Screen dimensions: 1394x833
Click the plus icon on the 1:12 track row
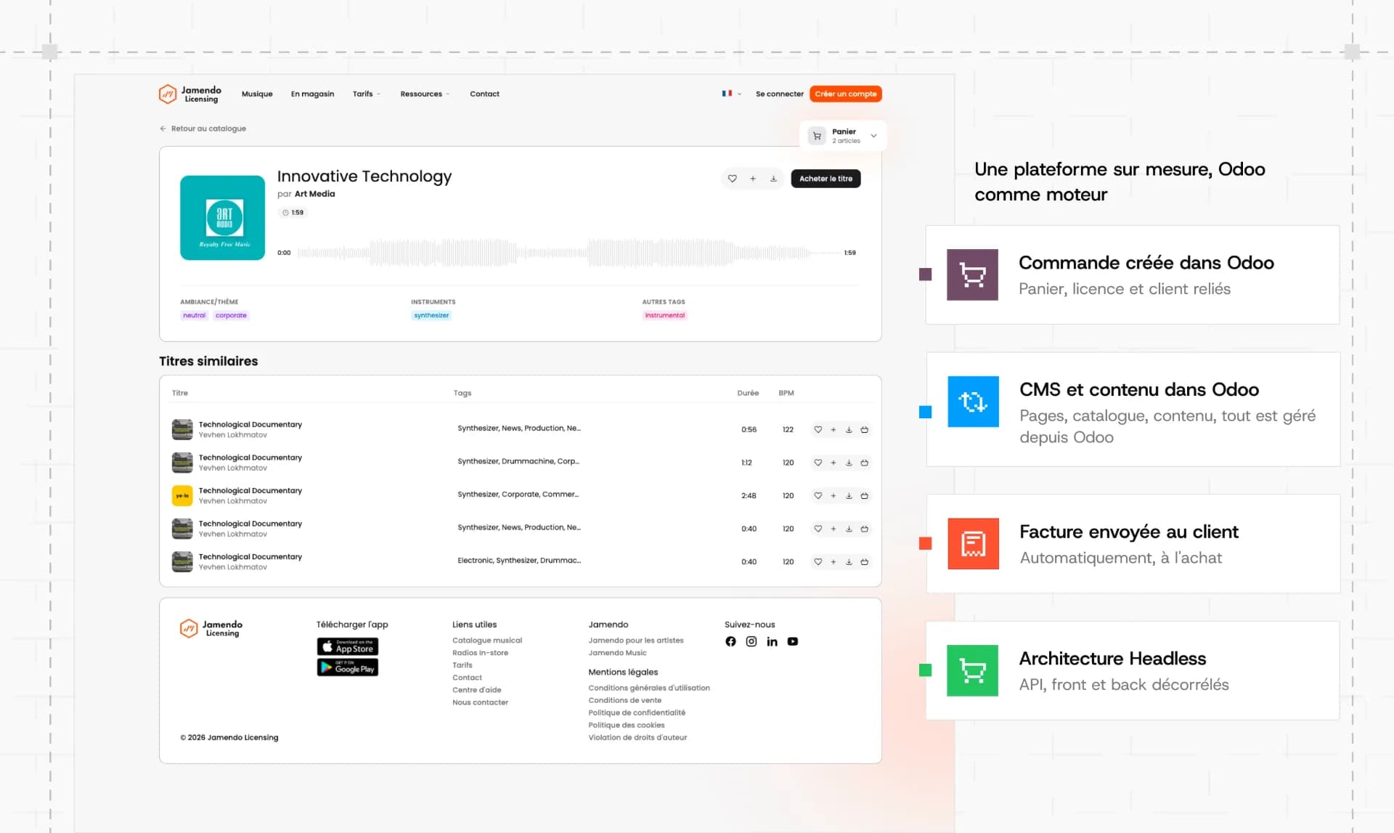pos(833,463)
